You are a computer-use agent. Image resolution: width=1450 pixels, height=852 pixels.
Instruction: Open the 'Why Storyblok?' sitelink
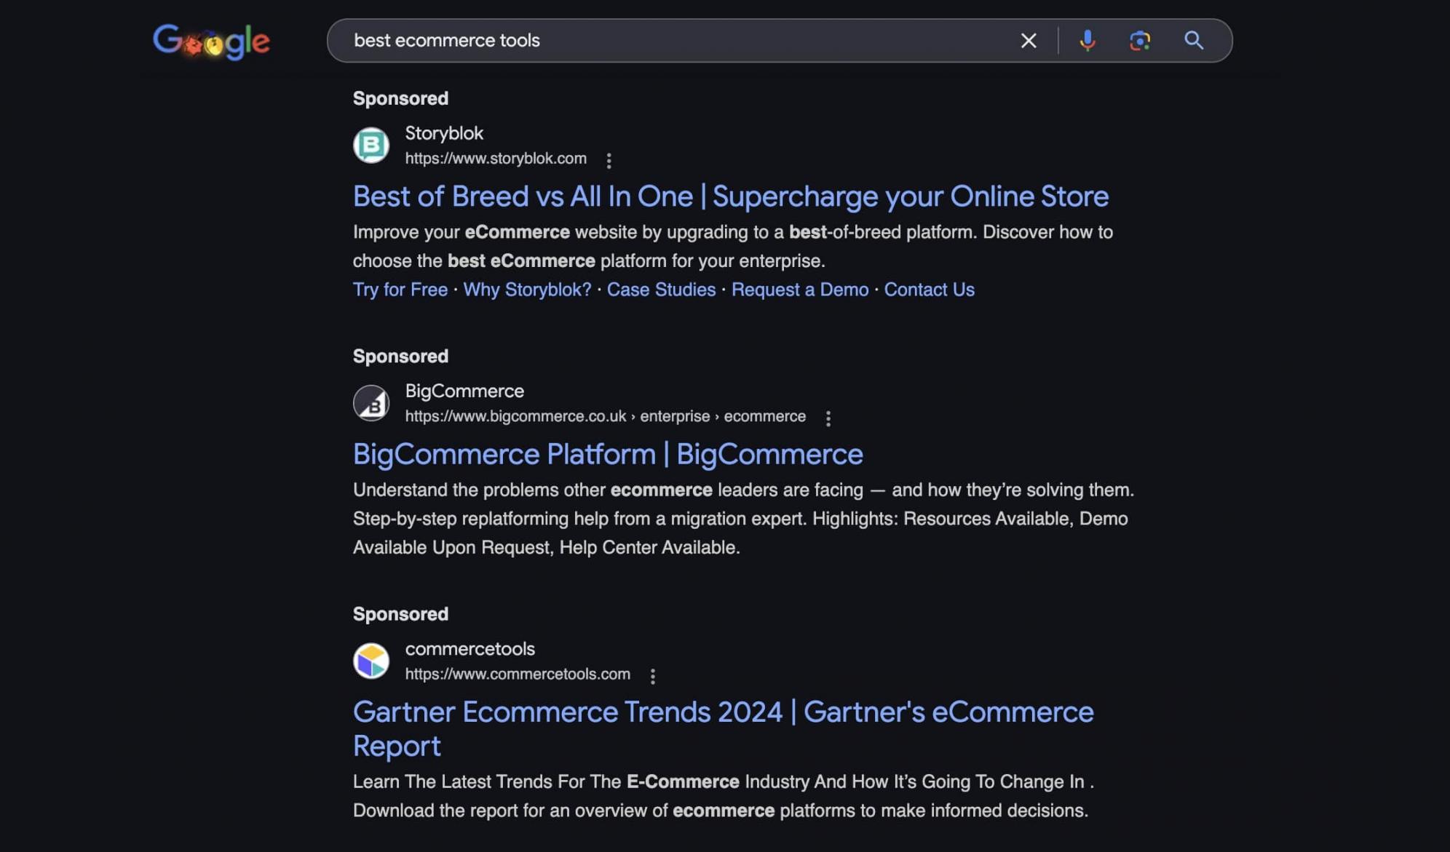[527, 290]
